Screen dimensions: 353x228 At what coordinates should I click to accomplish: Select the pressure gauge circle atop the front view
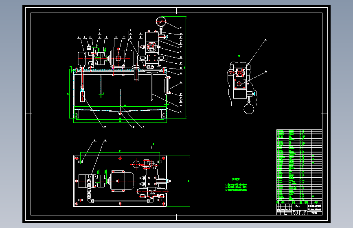[x=161, y=22]
